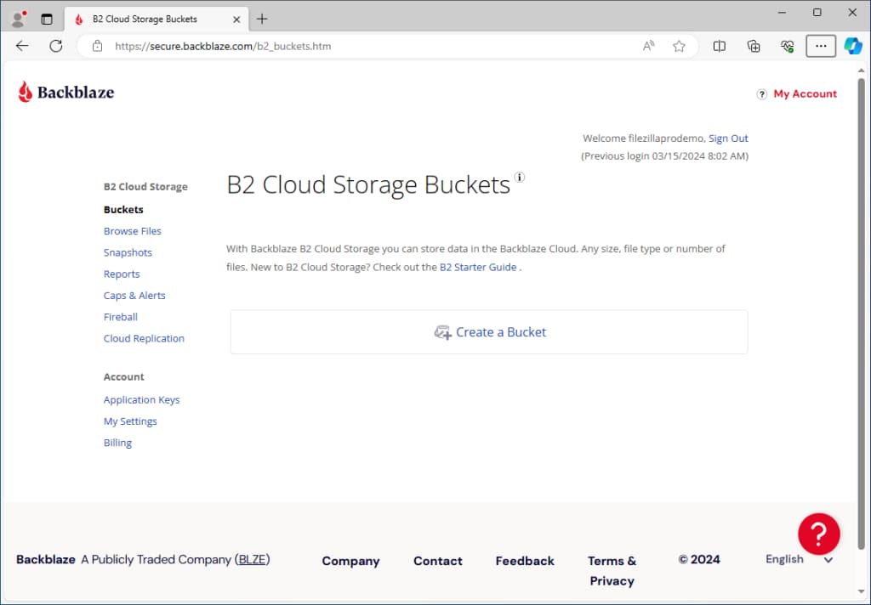Click the scrollbar down arrow
This screenshot has width=871, height=605.
pyautogui.click(x=861, y=591)
